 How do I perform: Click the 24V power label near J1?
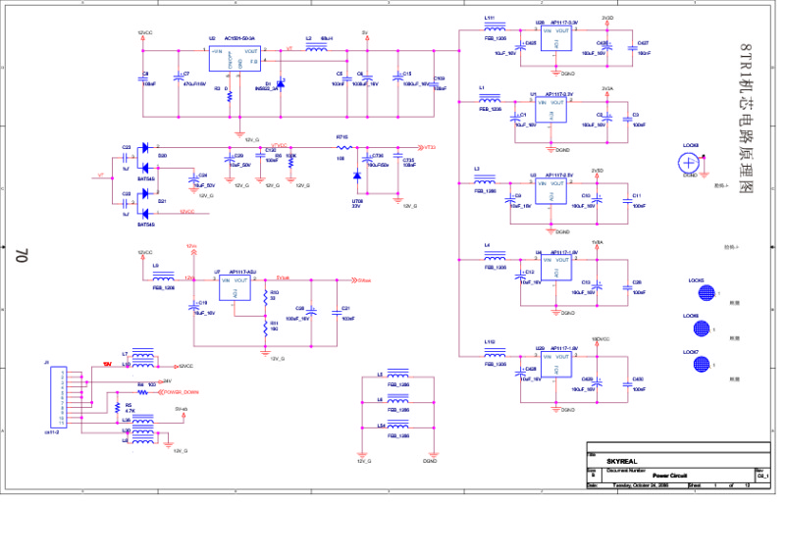167,381
